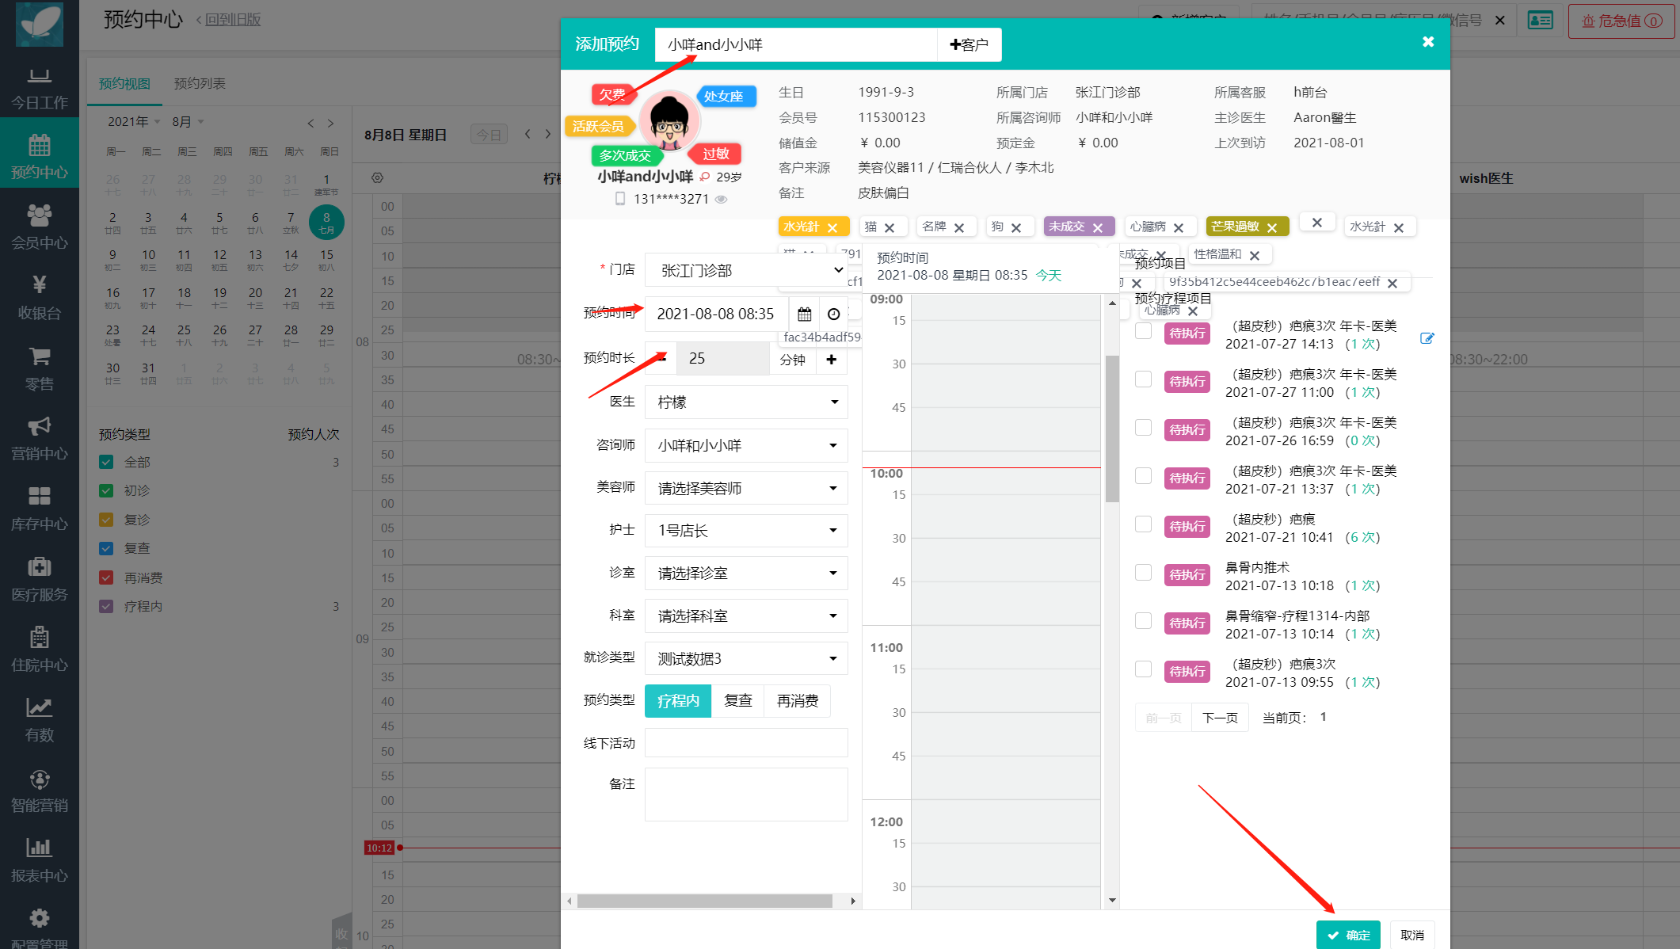Reveal phone number with eye icon
The height and width of the screenshot is (949, 1680).
point(721,200)
